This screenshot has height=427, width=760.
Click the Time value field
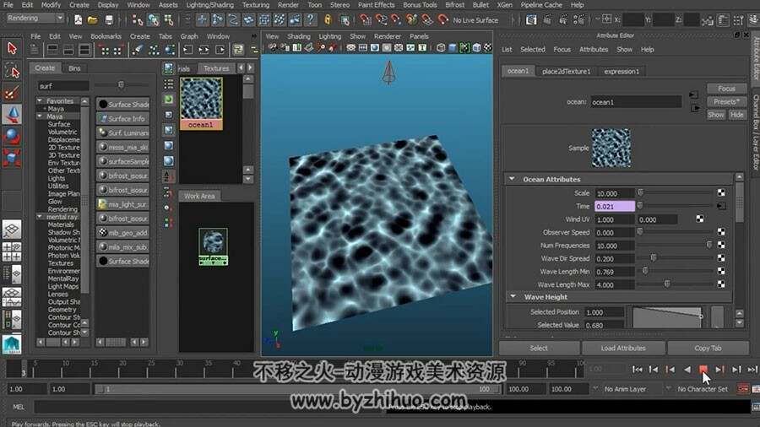(x=614, y=206)
